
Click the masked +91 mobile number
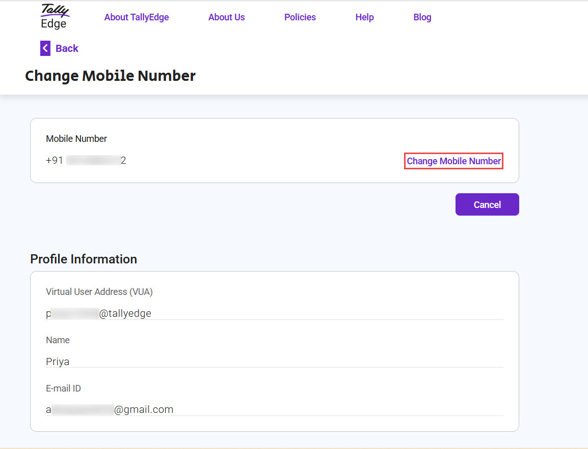[x=86, y=161]
